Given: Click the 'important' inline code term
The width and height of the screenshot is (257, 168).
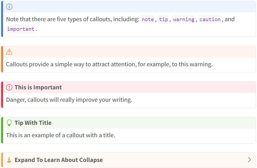Looking at the screenshot, I should 21,29.
